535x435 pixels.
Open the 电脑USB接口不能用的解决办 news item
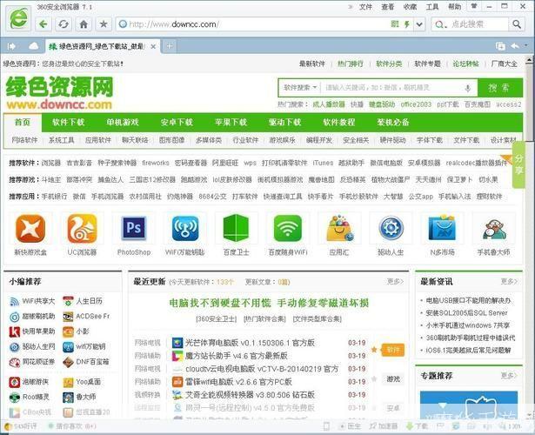[468, 300]
